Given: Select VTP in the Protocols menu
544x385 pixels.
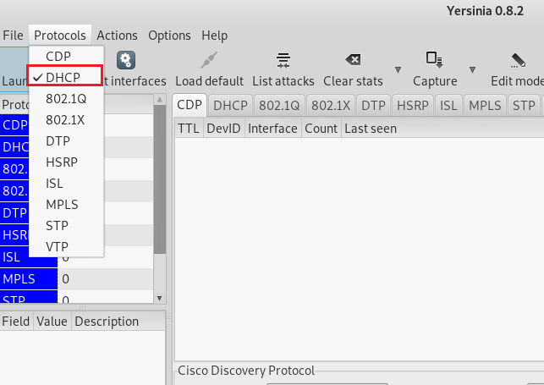Looking at the screenshot, I should click(x=66, y=247).
